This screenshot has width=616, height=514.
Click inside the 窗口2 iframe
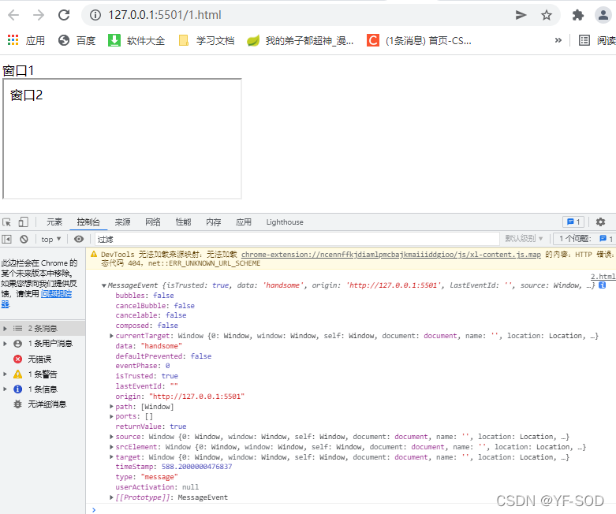(x=122, y=139)
